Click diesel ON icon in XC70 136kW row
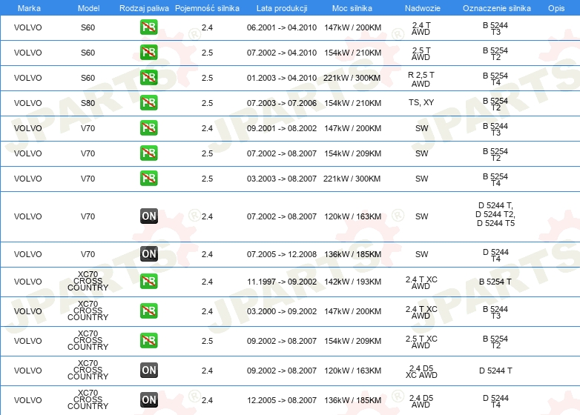Screen dimensions: 580x415 click(x=148, y=399)
